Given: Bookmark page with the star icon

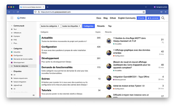Looking at the screenshot, I should 144,12.
